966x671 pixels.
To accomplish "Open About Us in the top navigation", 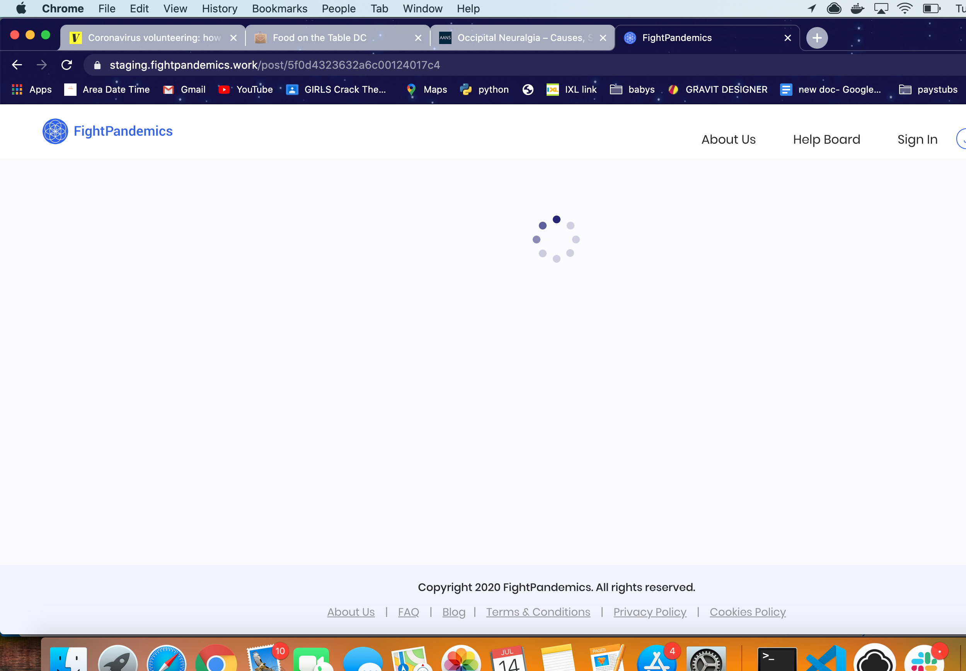I will (728, 139).
